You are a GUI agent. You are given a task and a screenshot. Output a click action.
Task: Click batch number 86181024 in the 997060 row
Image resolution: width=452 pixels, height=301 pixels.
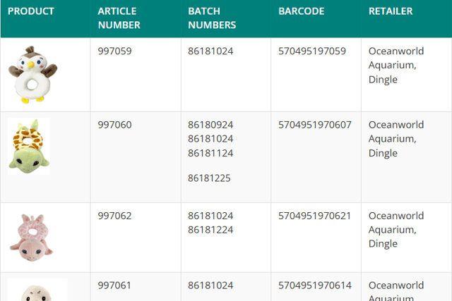click(x=210, y=139)
